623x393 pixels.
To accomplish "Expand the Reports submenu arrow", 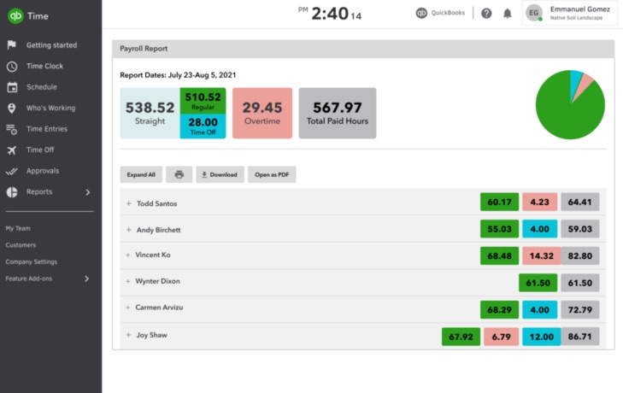I will tap(88, 192).
